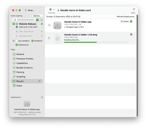Click the Wrapped App in 28 s status
This screenshot has height=129, width=147.
click(74, 27)
